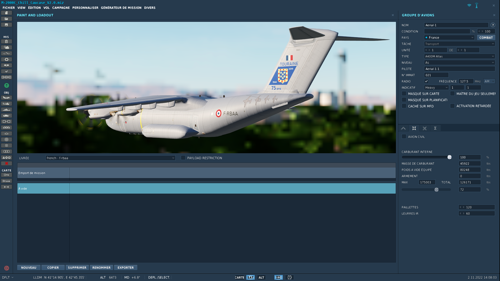Open the briefing clipboard icon under MIS
The image size is (500, 281).
(x=7, y=41)
